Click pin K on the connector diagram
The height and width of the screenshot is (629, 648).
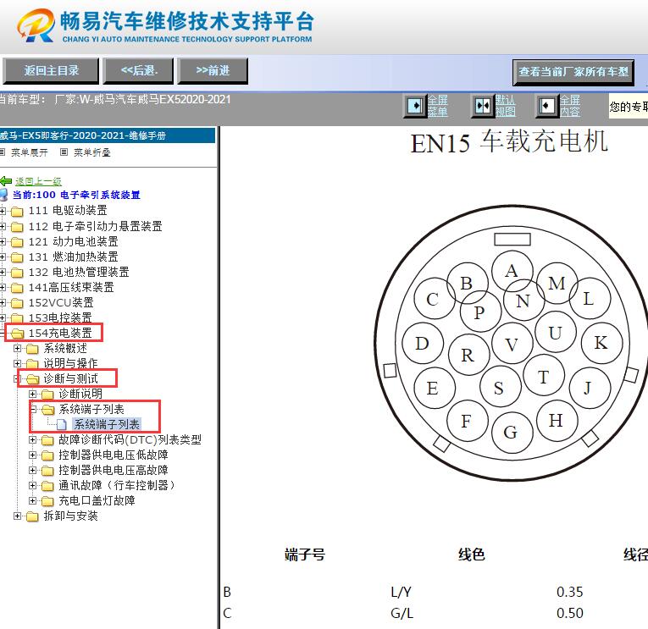pos(601,343)
